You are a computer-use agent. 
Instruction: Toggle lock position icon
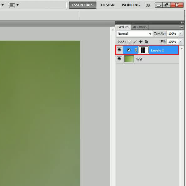[140, 42]
